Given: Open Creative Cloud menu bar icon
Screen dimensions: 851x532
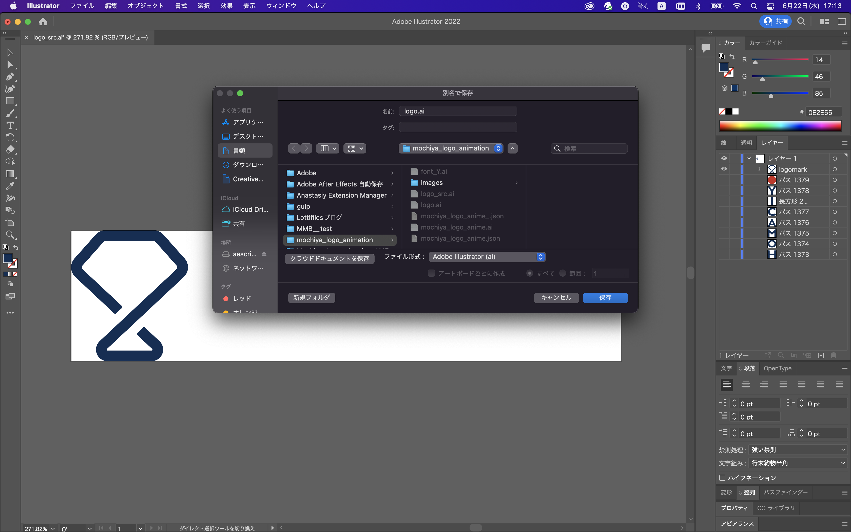Looking at the screenshot, I should (x=589, y=6).
